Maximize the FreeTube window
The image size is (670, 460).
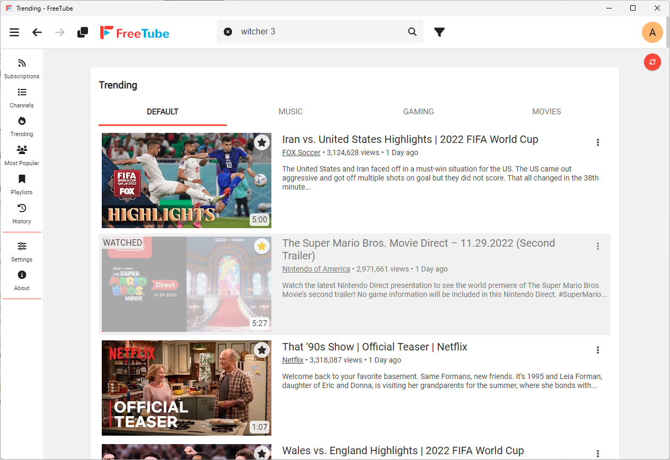pos(633,8)
